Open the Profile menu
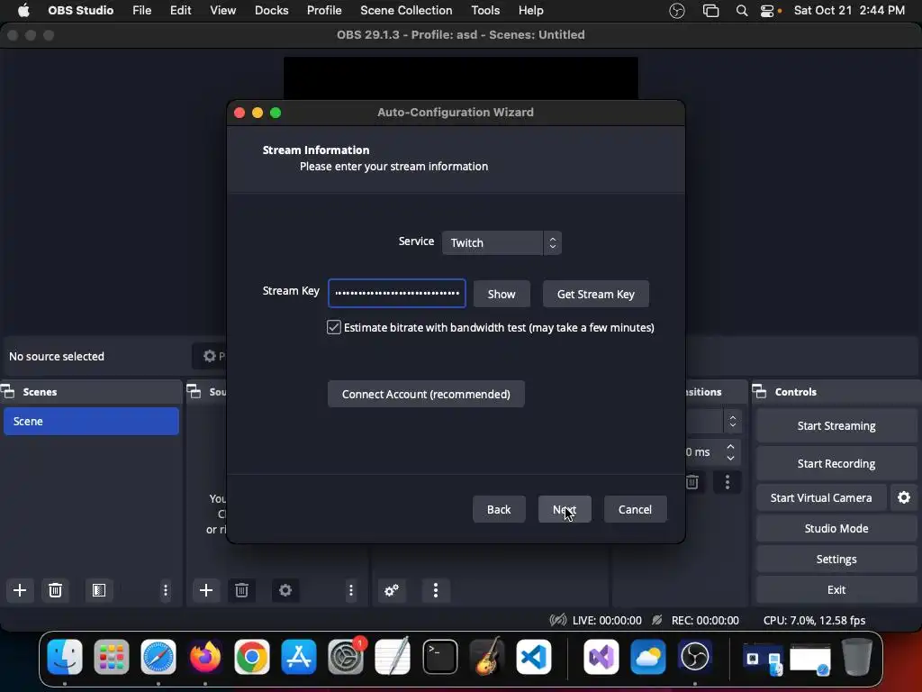Viewport: 922px width, 692px height. click(x=324, y=11)
